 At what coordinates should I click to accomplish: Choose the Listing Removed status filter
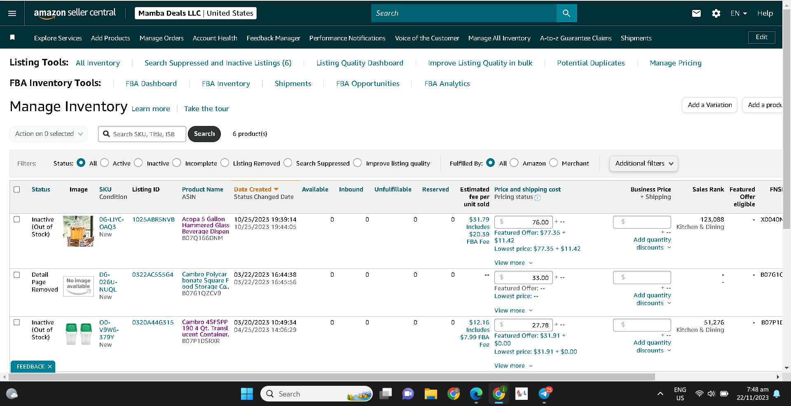click(x=225, y=163)
